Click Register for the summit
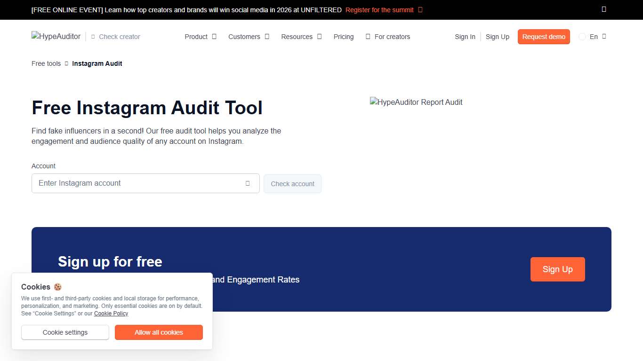 [379, 10]
